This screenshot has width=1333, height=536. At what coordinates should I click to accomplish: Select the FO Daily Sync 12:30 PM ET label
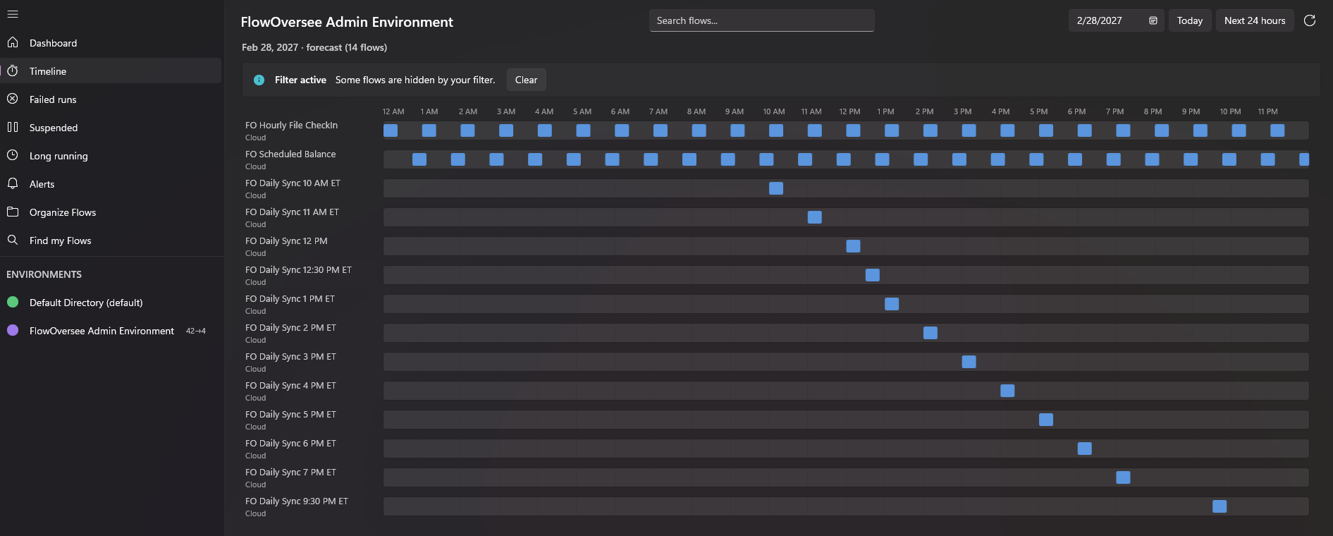tap(298, 269)
